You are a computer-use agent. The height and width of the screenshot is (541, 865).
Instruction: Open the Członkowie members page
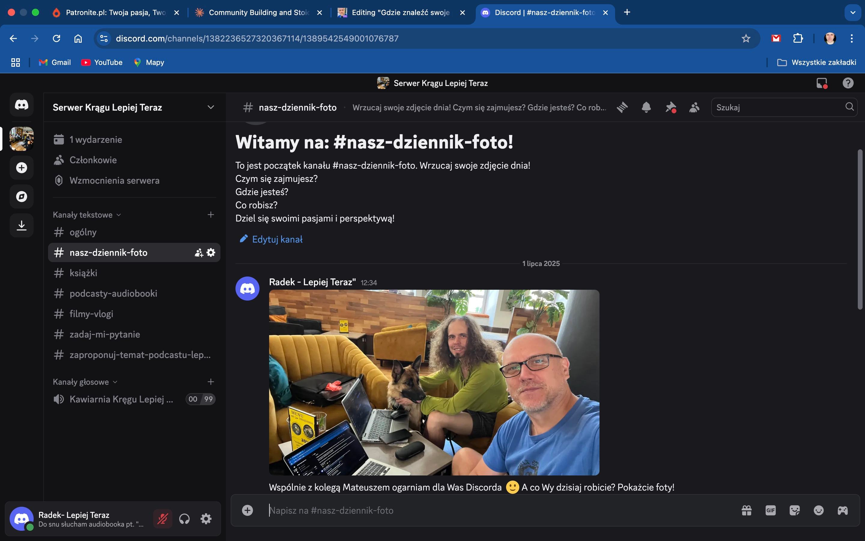coord(93,160)
